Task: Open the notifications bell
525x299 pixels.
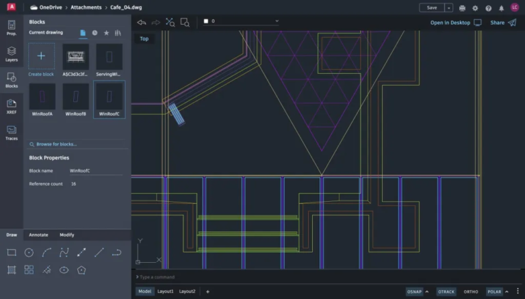Action: (x=501, y=8)
